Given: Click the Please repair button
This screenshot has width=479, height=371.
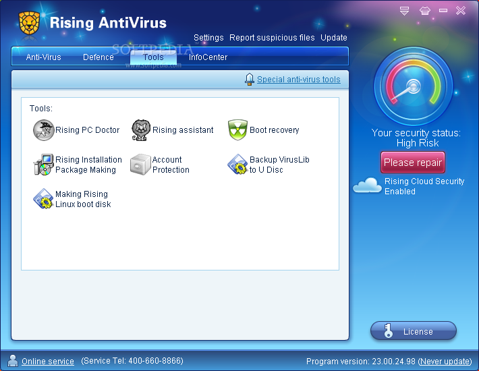Looking at the screenshot, I should tap(413, 163).
